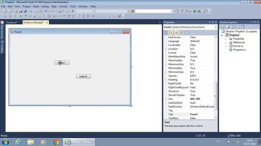Expand the Padding property node
The image size is (261, 146).
(166, 79)
